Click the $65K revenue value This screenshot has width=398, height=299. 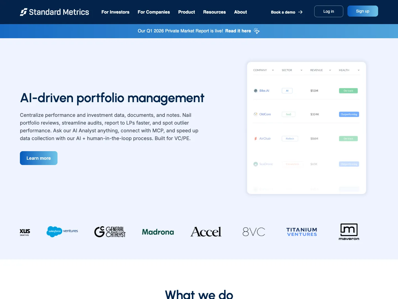(314, 164)
